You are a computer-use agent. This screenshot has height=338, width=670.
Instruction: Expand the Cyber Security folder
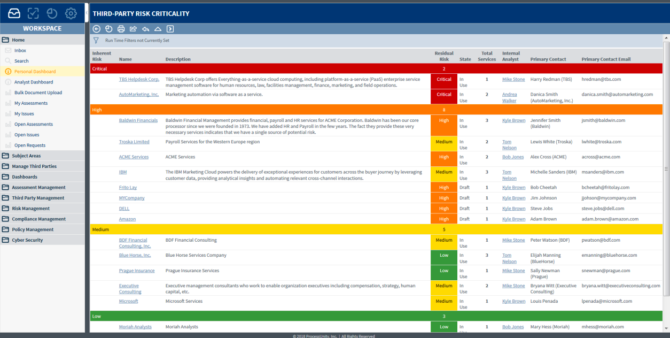pos(27,240)
